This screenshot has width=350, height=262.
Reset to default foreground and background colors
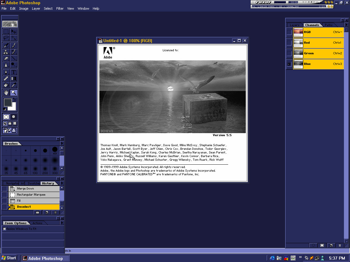tap(5, 109)
